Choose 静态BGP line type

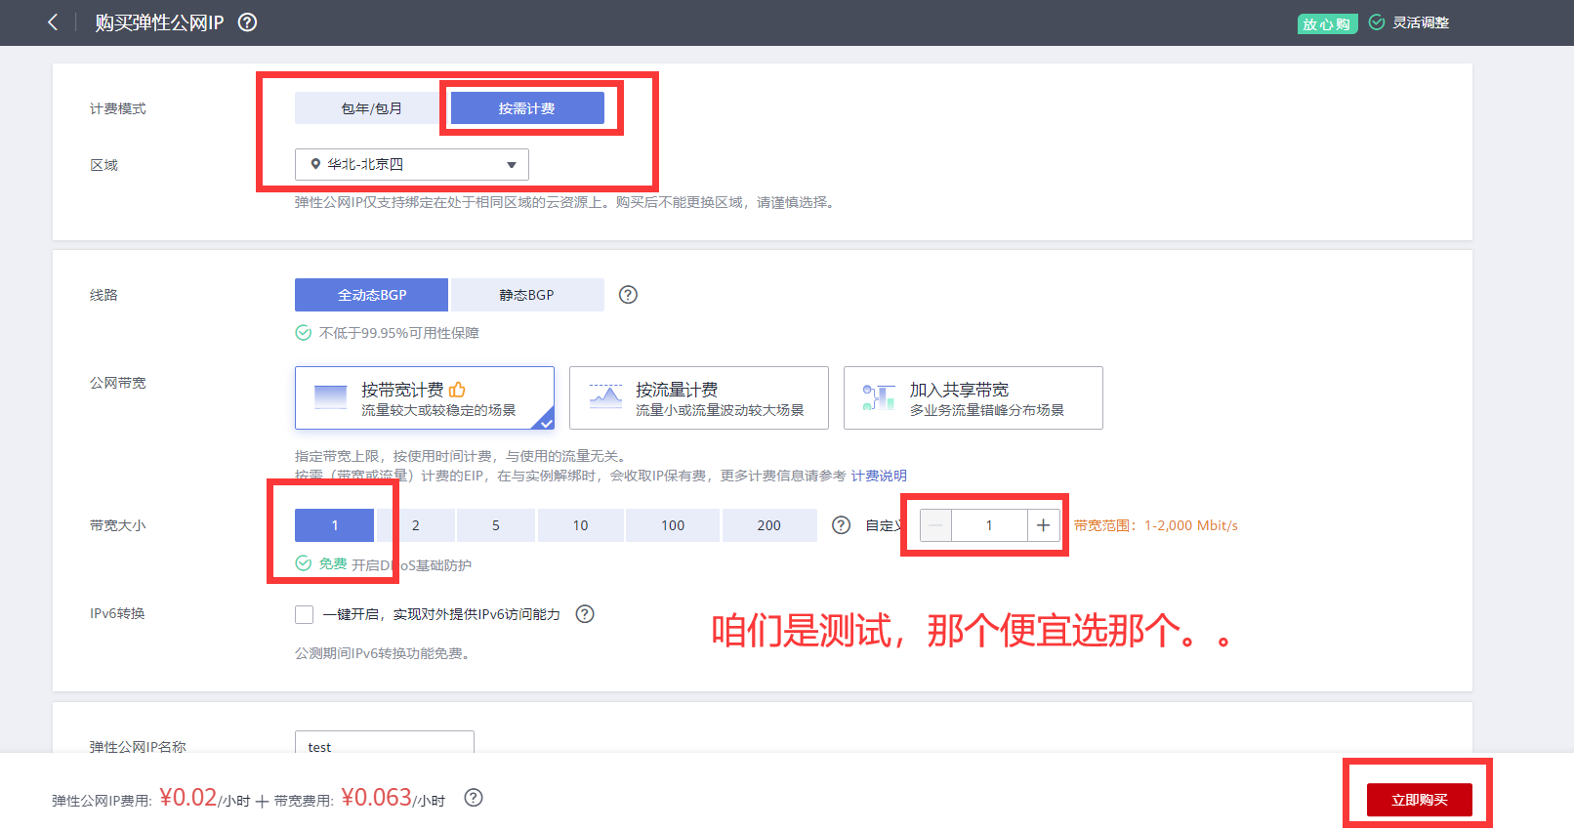(x=527, y=295)
